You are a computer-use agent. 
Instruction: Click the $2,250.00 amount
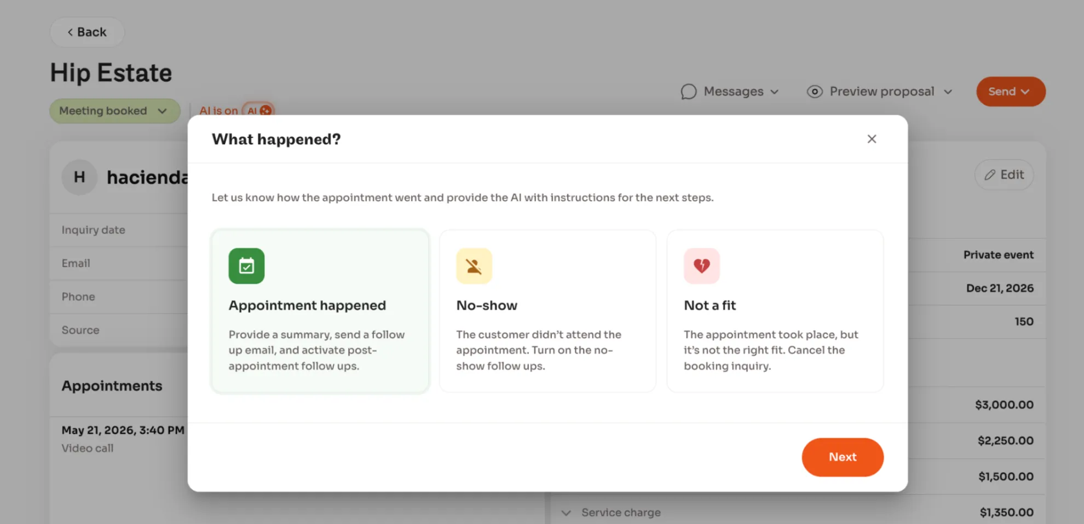coord(1006,440)
